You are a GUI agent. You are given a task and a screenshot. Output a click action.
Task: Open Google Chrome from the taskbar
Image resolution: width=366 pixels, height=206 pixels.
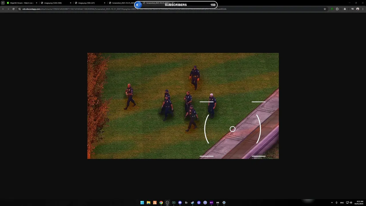161,203
